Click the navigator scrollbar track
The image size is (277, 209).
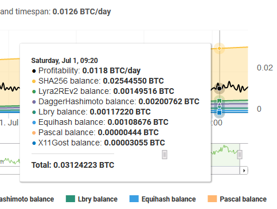click(225, 171)
